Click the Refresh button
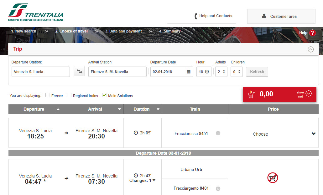The height and width of the screenshot is (195, 323). coord(257,72)
